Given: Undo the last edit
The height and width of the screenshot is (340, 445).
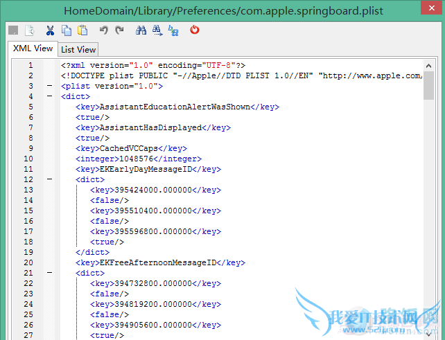Looking at the screenshot, I should point(103,30).
